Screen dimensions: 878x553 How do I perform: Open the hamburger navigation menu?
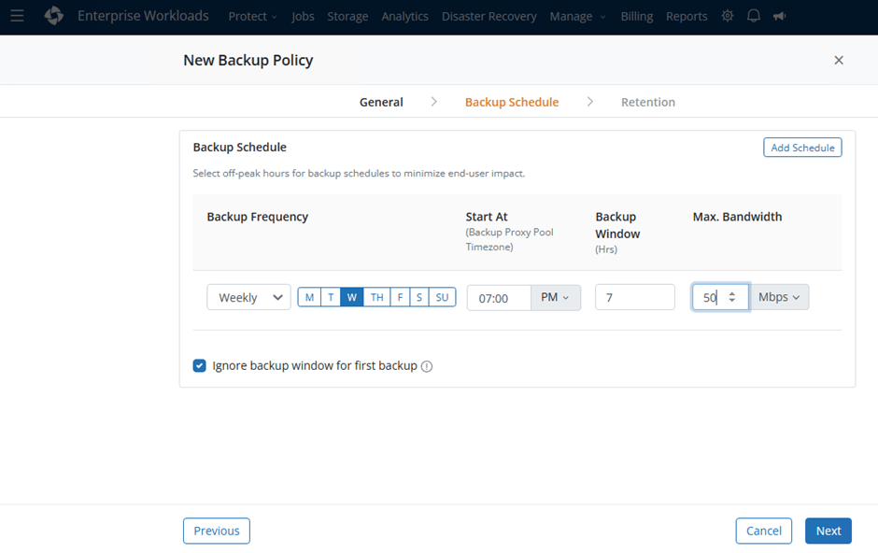coord(17,16)
